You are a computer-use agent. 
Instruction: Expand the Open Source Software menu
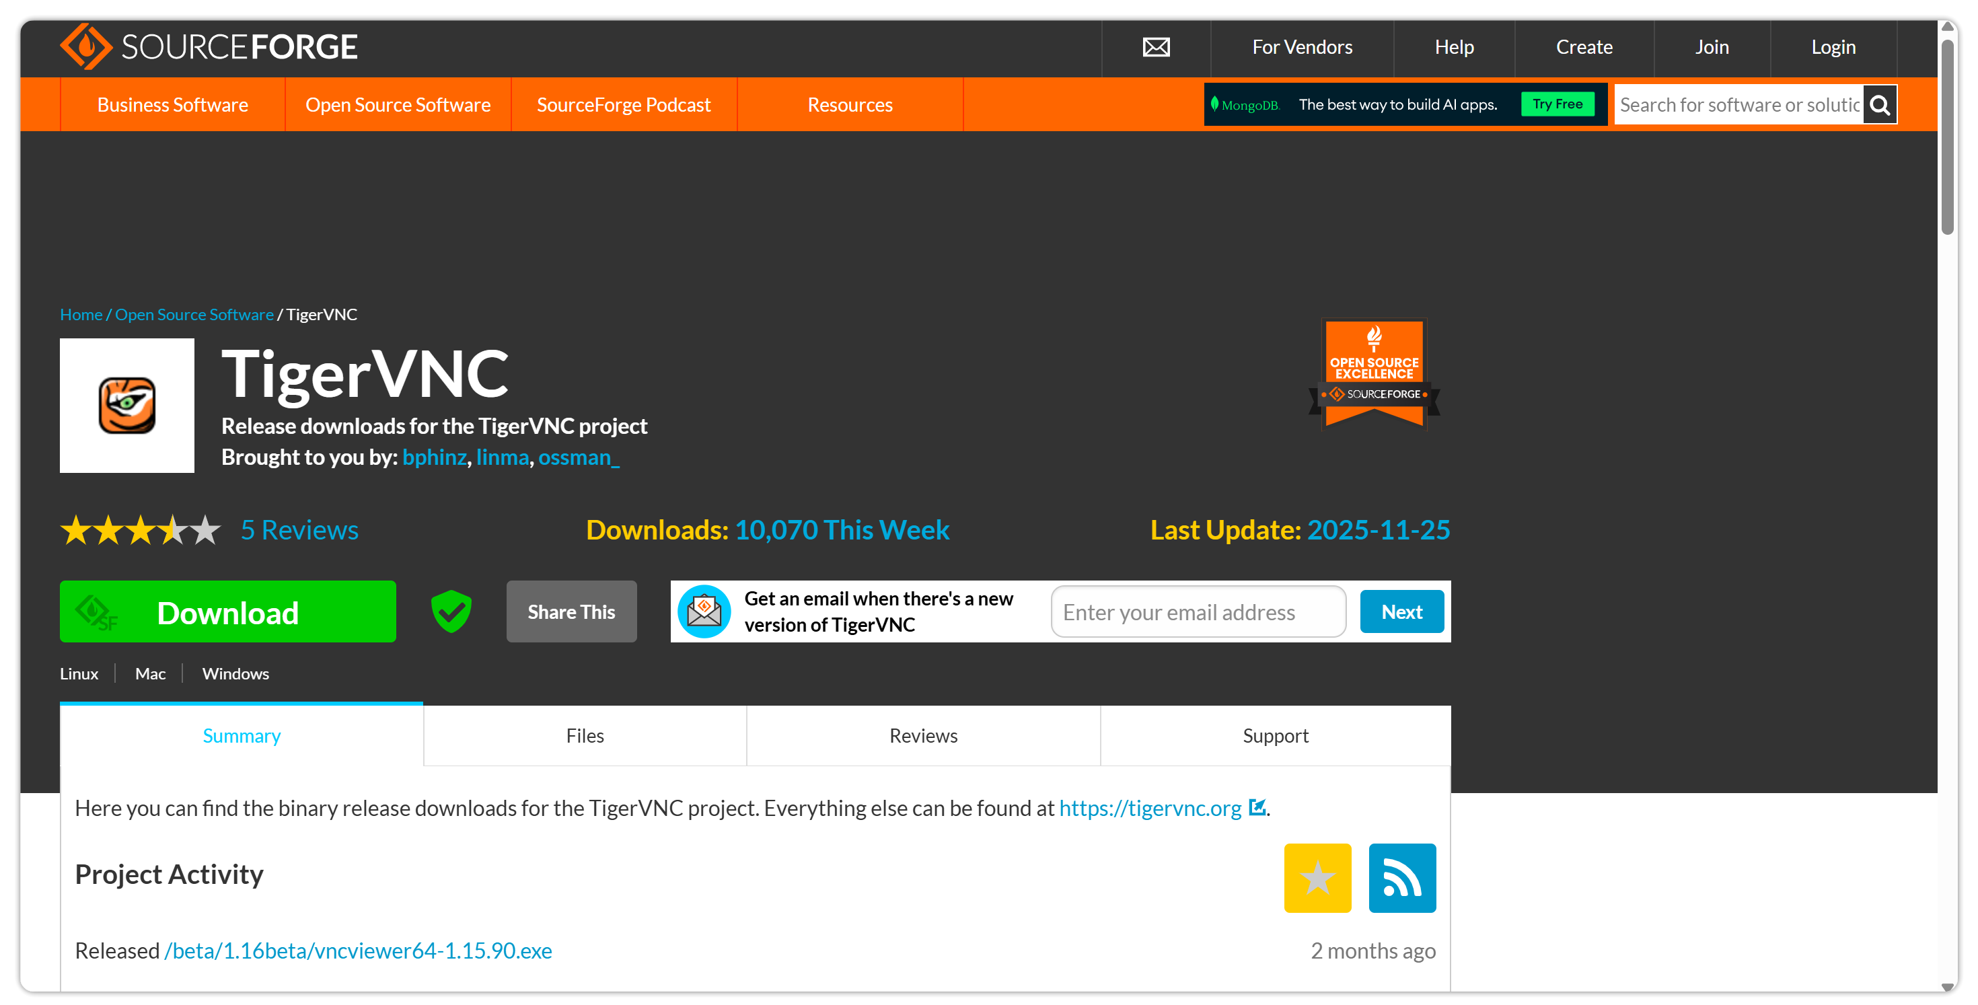[x=398, y=105]
